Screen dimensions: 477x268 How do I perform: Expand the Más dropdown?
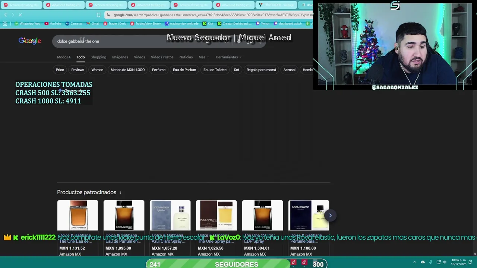tap(203, 57)
